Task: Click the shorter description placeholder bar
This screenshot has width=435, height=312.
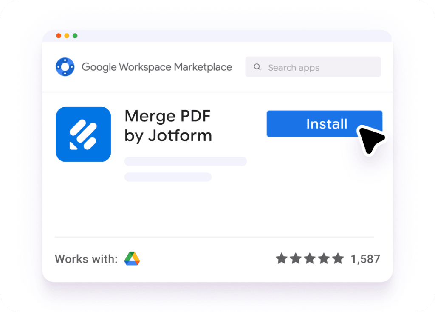Action: [168, 177]
